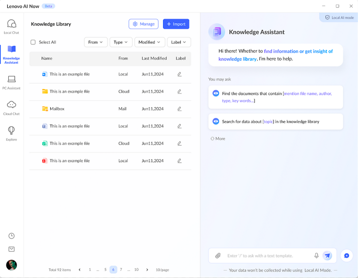The image size is (358, 278).
Task: Start new chat with floating bubble button
Action: [347, 256]
